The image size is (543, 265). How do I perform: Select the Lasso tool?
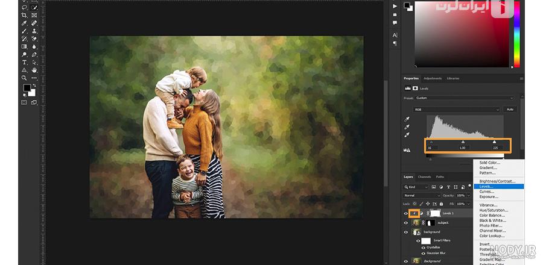(x=24, y=7)
